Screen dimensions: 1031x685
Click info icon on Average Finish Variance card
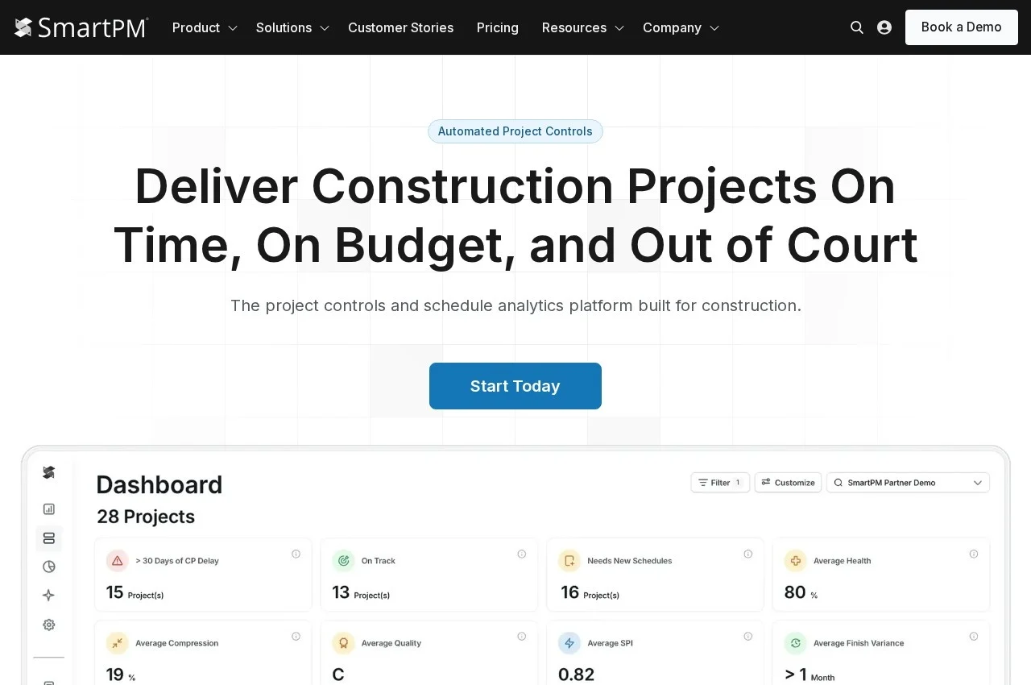point(974,636)
